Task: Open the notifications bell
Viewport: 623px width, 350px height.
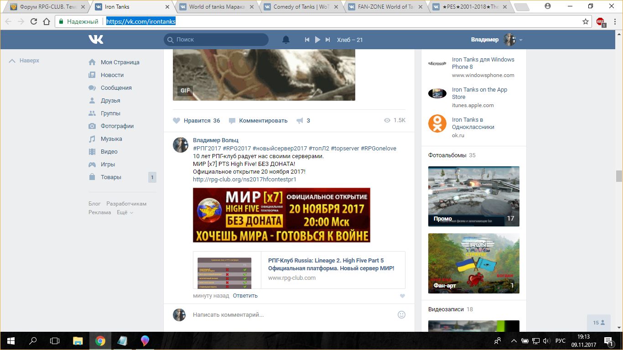Action: point(286,40)
